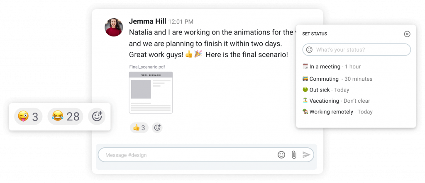Add reaction in enlarged reactions popup
This screenshot has width=425, height=183.
pos(97,116)
